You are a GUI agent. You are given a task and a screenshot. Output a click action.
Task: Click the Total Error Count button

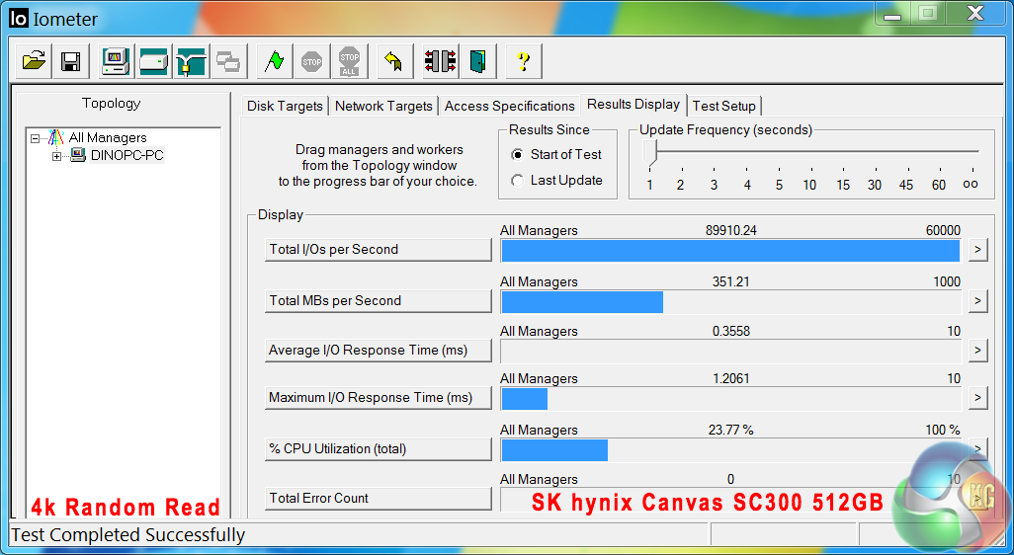pos(379,498)
